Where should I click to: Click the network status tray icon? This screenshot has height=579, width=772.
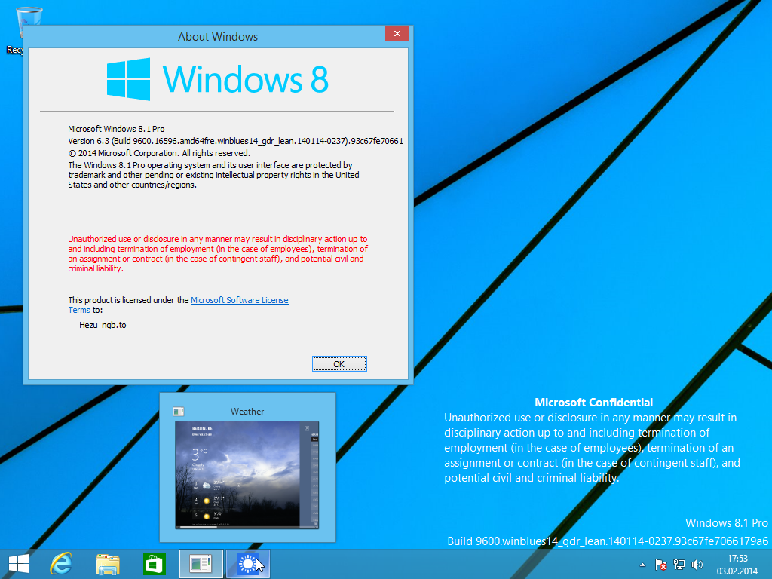[x=679, y=564]
